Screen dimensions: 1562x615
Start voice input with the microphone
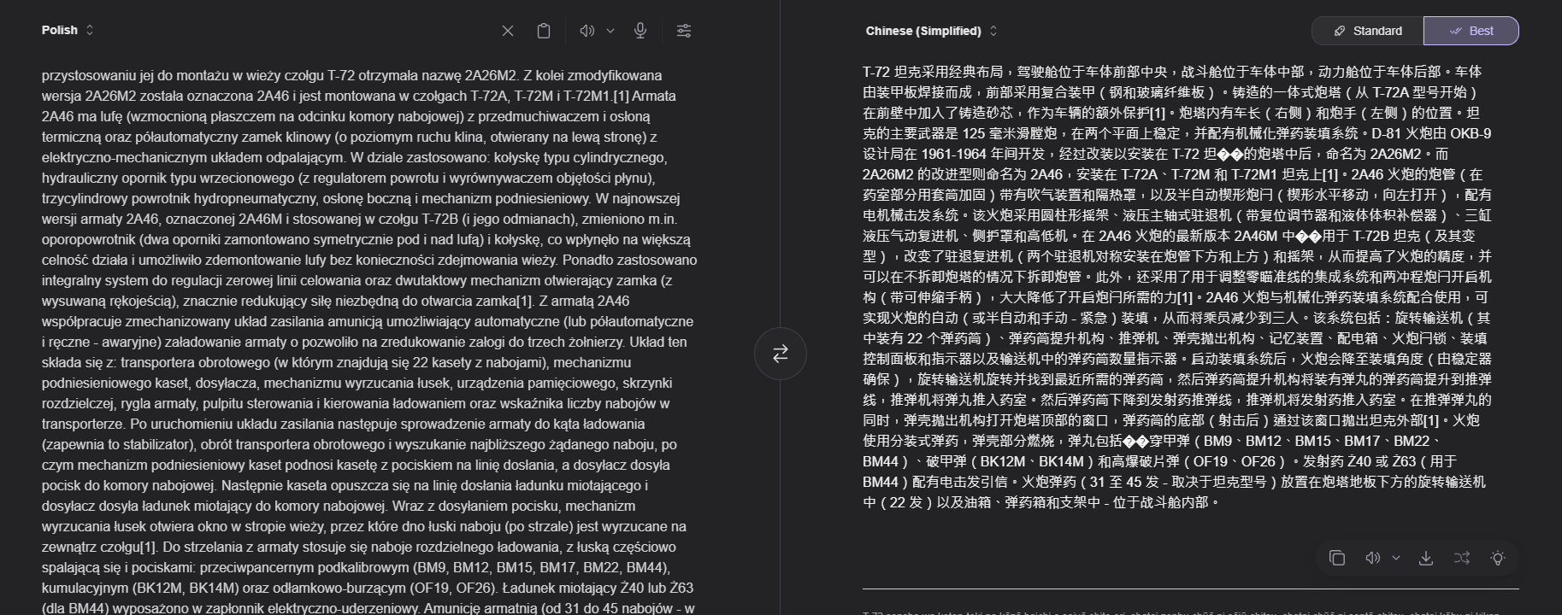(640, 31)
